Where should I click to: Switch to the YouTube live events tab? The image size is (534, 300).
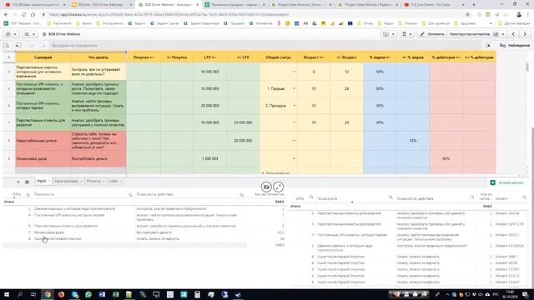click(433, 5)
